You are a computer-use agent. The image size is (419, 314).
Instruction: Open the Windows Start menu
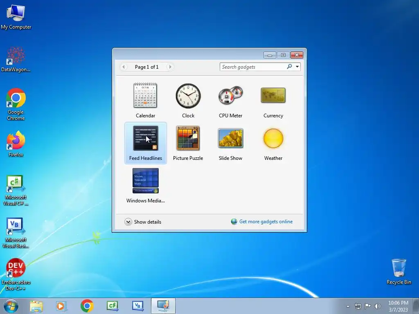[11, 306]
